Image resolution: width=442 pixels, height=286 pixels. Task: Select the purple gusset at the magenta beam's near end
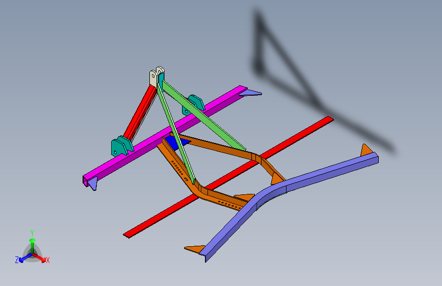pyautogui.click(x=93, y=184)
